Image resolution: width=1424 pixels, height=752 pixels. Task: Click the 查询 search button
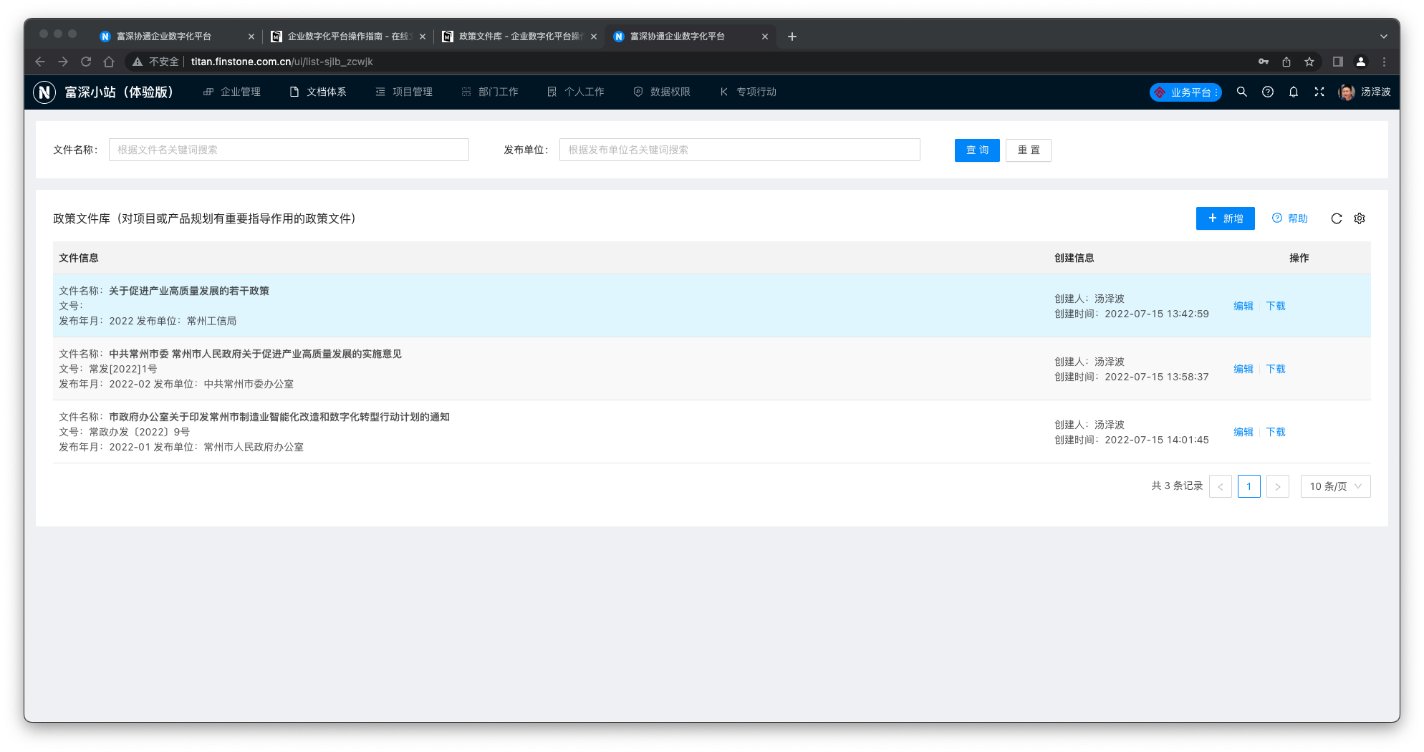pos(977,150)
